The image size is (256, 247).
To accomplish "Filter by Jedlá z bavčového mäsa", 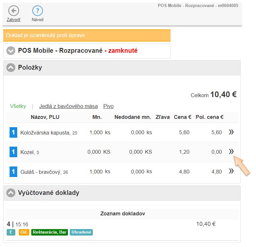I will [68, 106].
